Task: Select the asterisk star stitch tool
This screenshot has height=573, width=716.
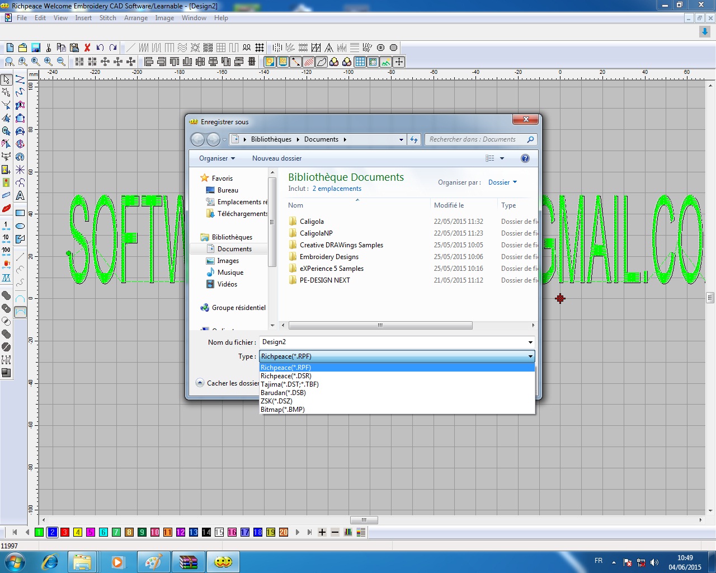Action: [x=20, y=169]
